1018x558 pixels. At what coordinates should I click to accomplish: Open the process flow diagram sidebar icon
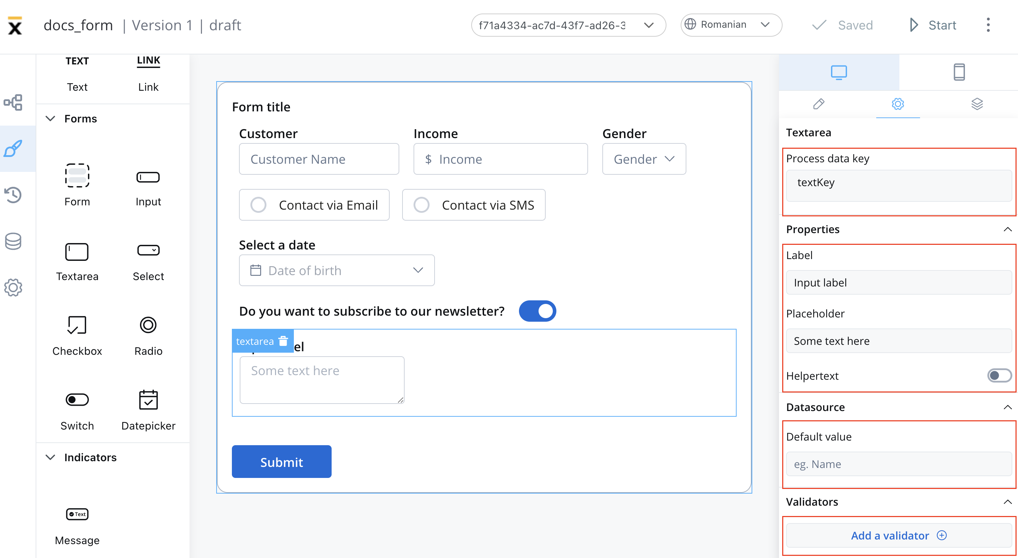13,103
